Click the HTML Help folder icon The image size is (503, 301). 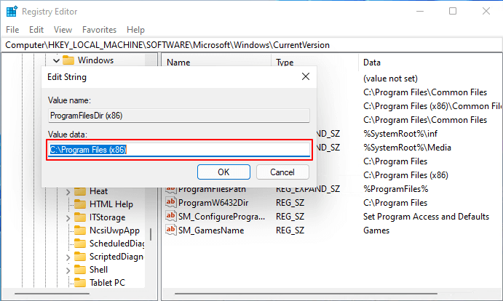click(80, 204)
